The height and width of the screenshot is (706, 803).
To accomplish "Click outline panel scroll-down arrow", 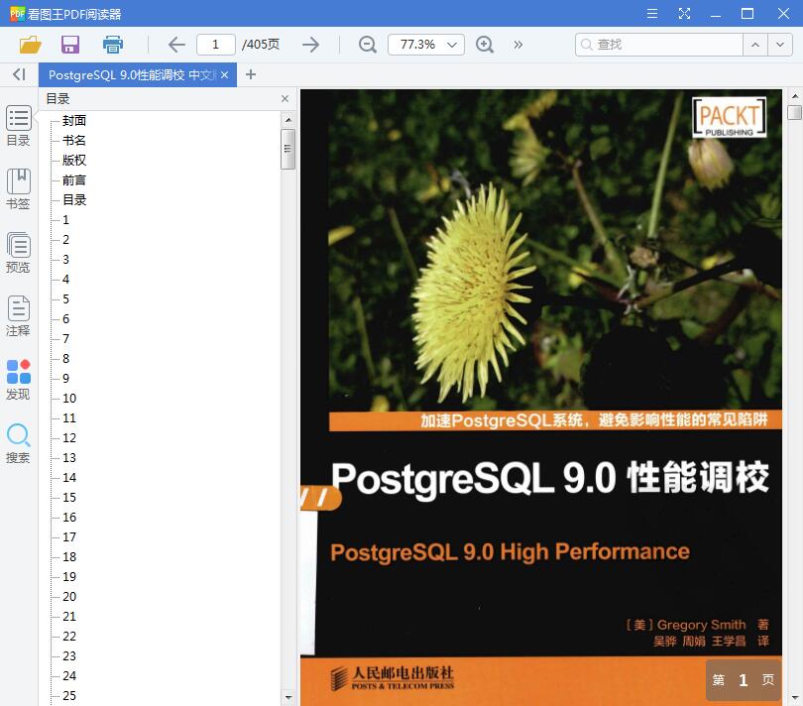I will (x=287, y=697).
